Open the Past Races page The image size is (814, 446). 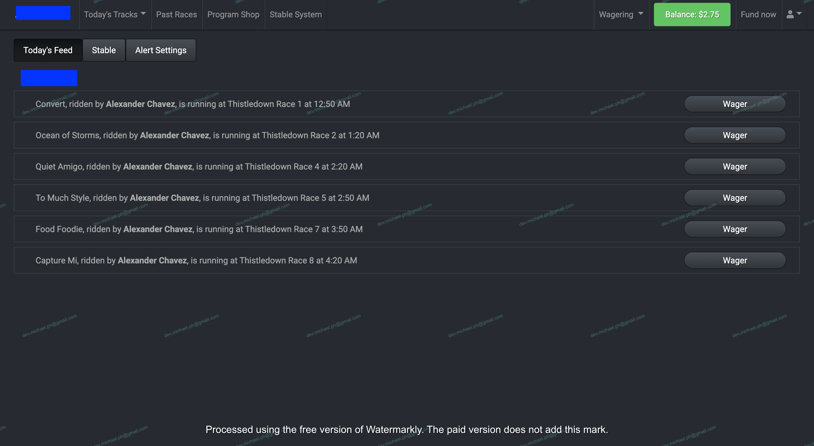coord(176,15)
